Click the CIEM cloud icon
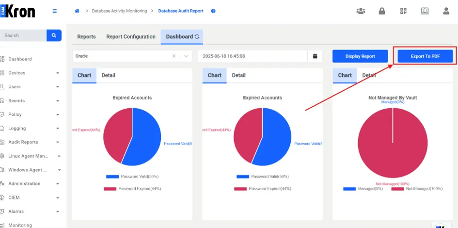This screenshot has width=458, height=228. pyautogui.click(x=2, y=197)
